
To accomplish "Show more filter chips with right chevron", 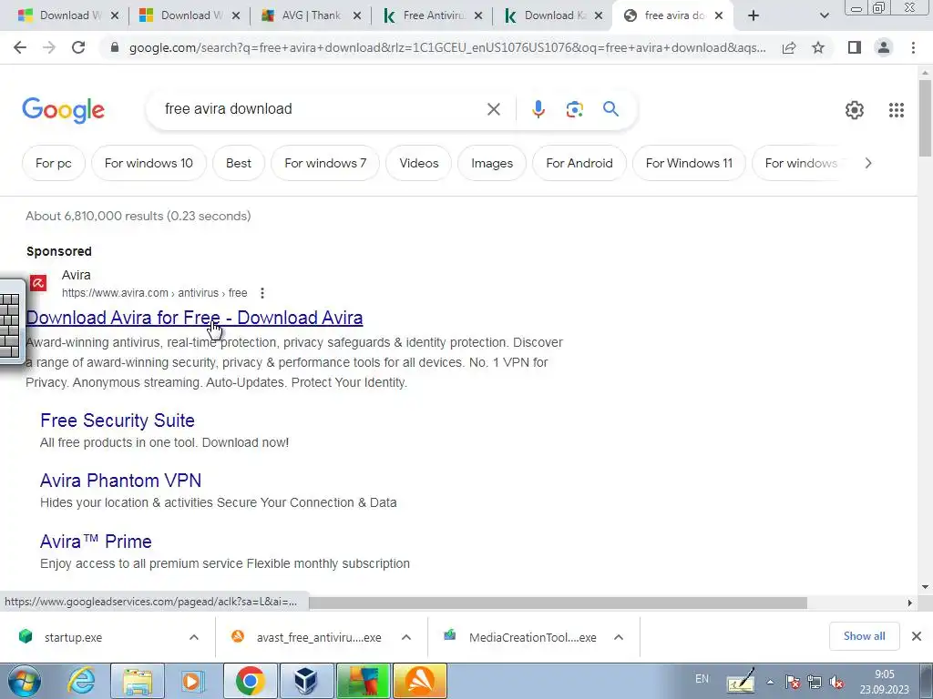I will [x=868, y=163].
